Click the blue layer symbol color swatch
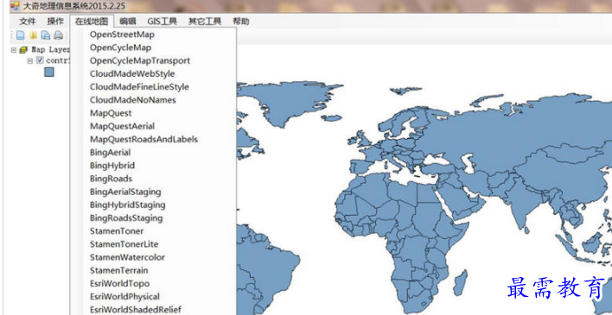This screenshot has height=315, width=612. (x=48, y=72)
